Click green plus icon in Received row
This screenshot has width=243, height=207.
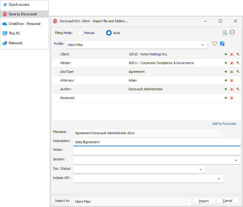coord(226,98)
